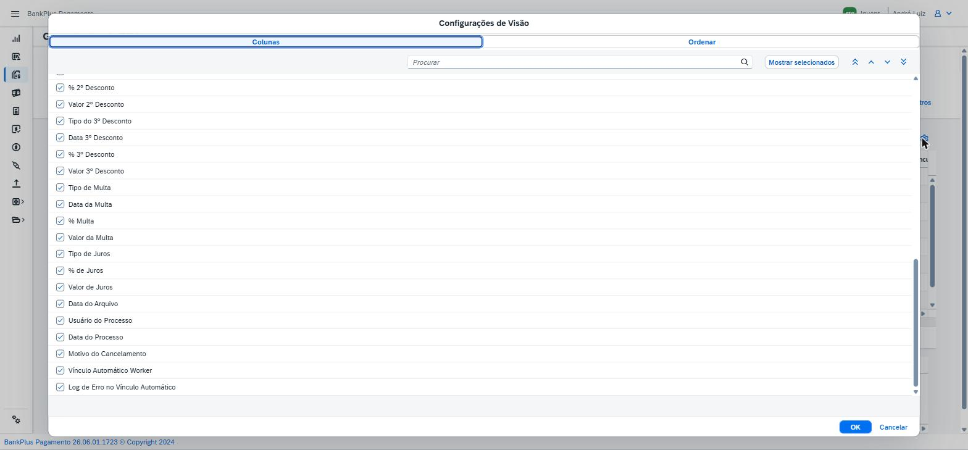Click the gears icon at sidebar bottom
Viewport: 968px width, 450px height.
16,420
